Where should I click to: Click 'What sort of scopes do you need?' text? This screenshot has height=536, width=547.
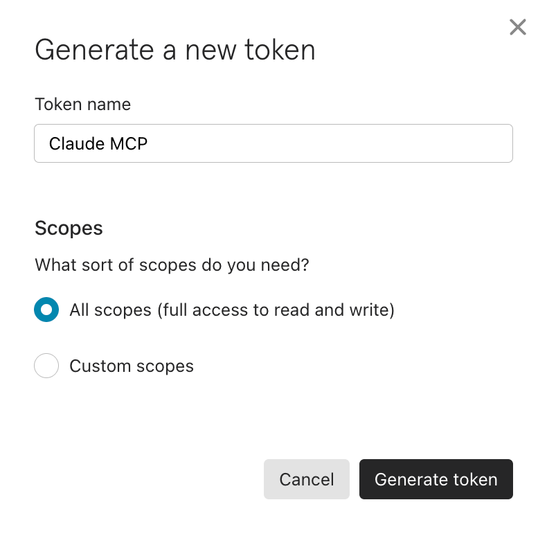click(x=172, y=265)
